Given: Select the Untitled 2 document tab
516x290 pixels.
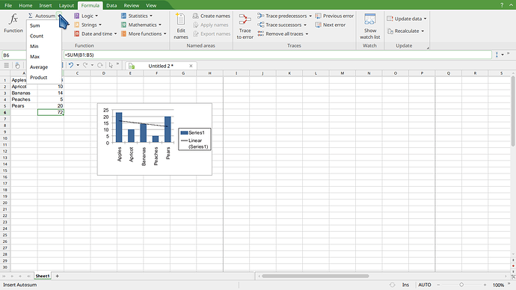Looking at the screenshot, I should pos(161,66).
